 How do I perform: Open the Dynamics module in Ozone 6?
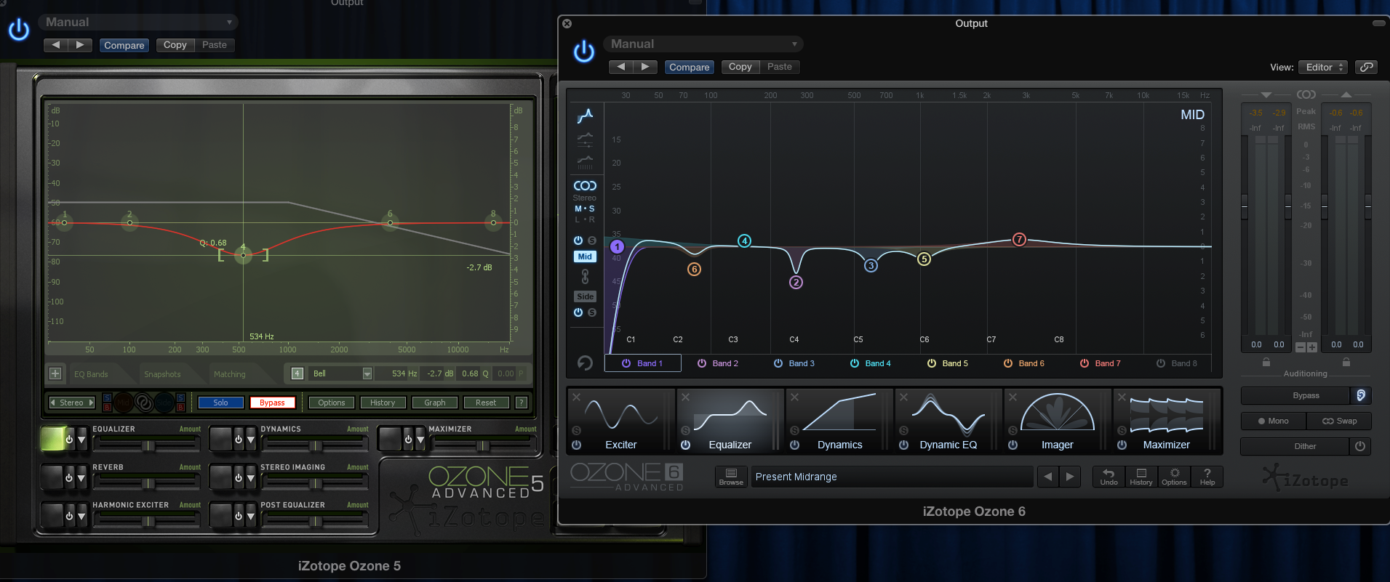coord(839,421)
